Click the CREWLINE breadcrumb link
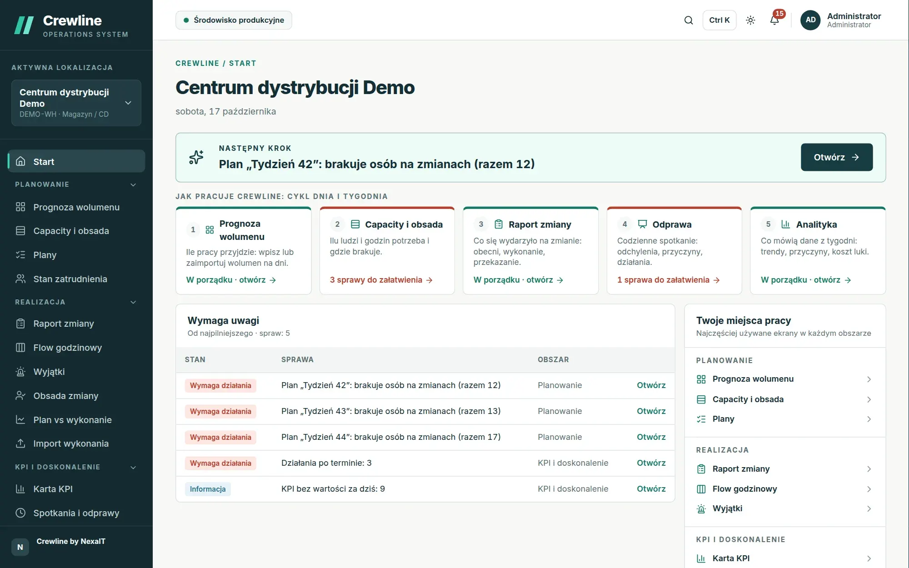The width and height of the screenshot is (909, 568). 197,63
